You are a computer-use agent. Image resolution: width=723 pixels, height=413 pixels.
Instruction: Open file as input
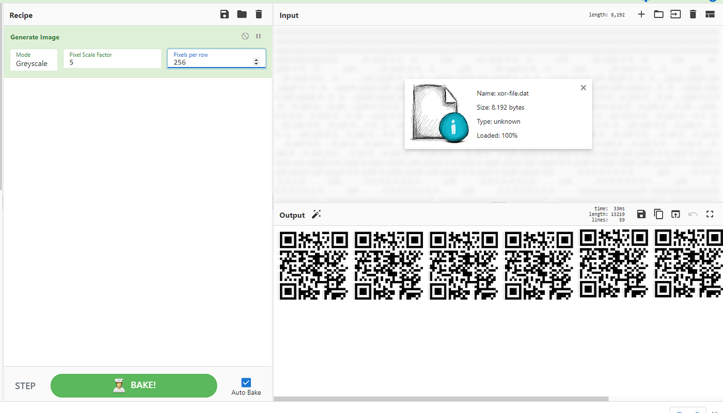[x=675, y=14]
